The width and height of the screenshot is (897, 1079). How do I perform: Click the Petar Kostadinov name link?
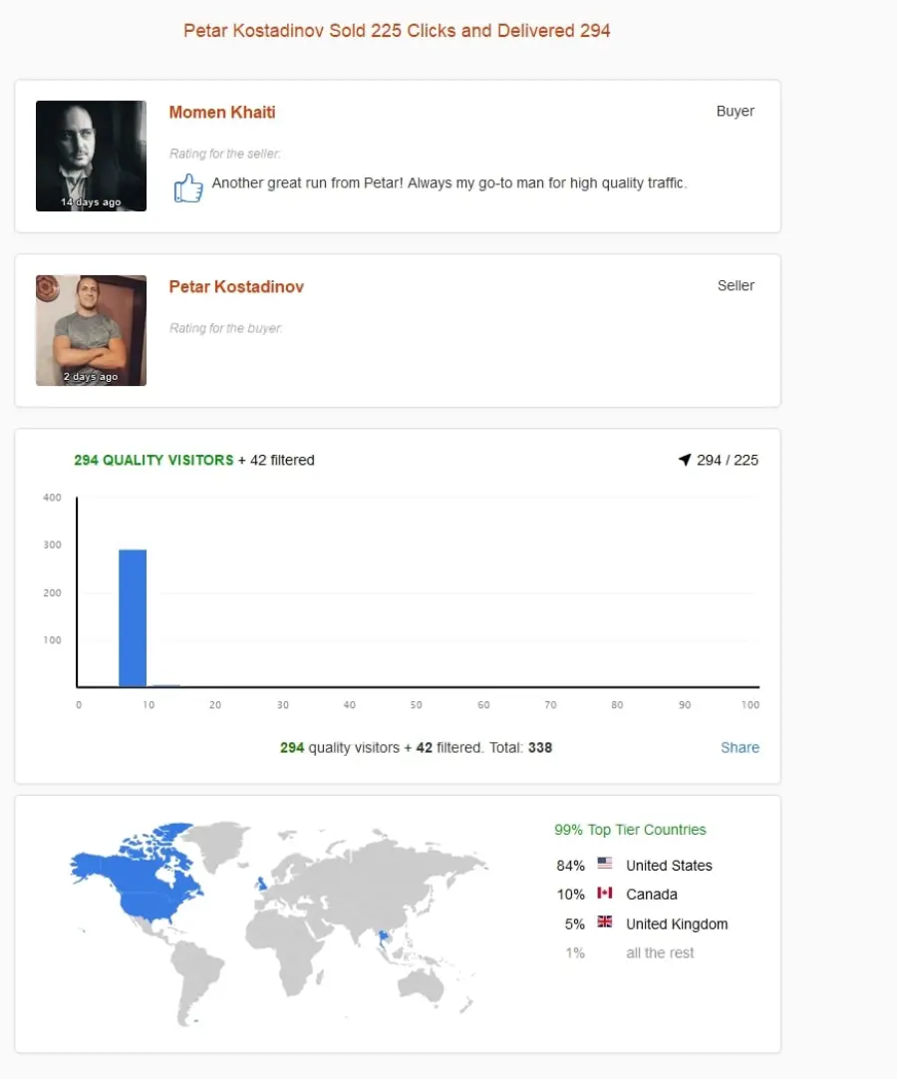click(236, 287)
